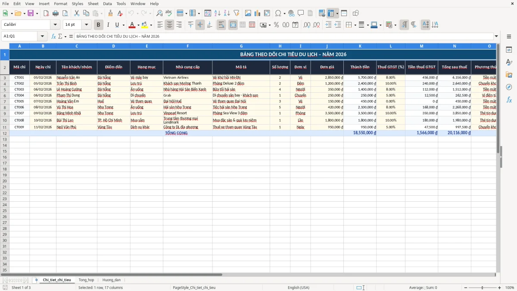
Task: Click the Select All corner button
Action: tap(5, 46)
